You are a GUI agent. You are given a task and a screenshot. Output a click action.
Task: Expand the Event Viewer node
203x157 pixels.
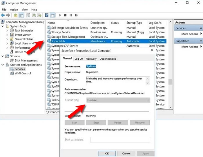point(7,35)
